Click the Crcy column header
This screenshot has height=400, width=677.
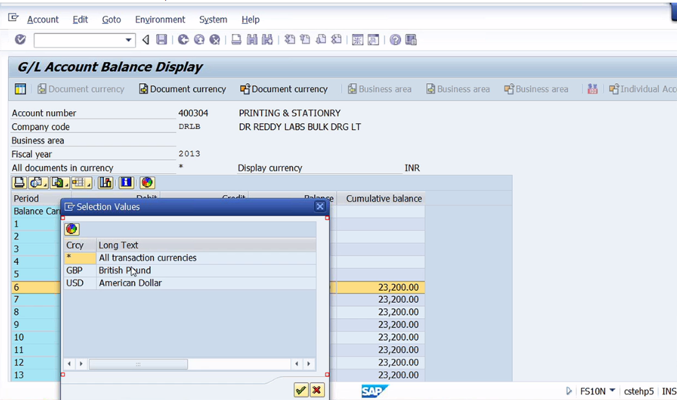click(80, 245)
